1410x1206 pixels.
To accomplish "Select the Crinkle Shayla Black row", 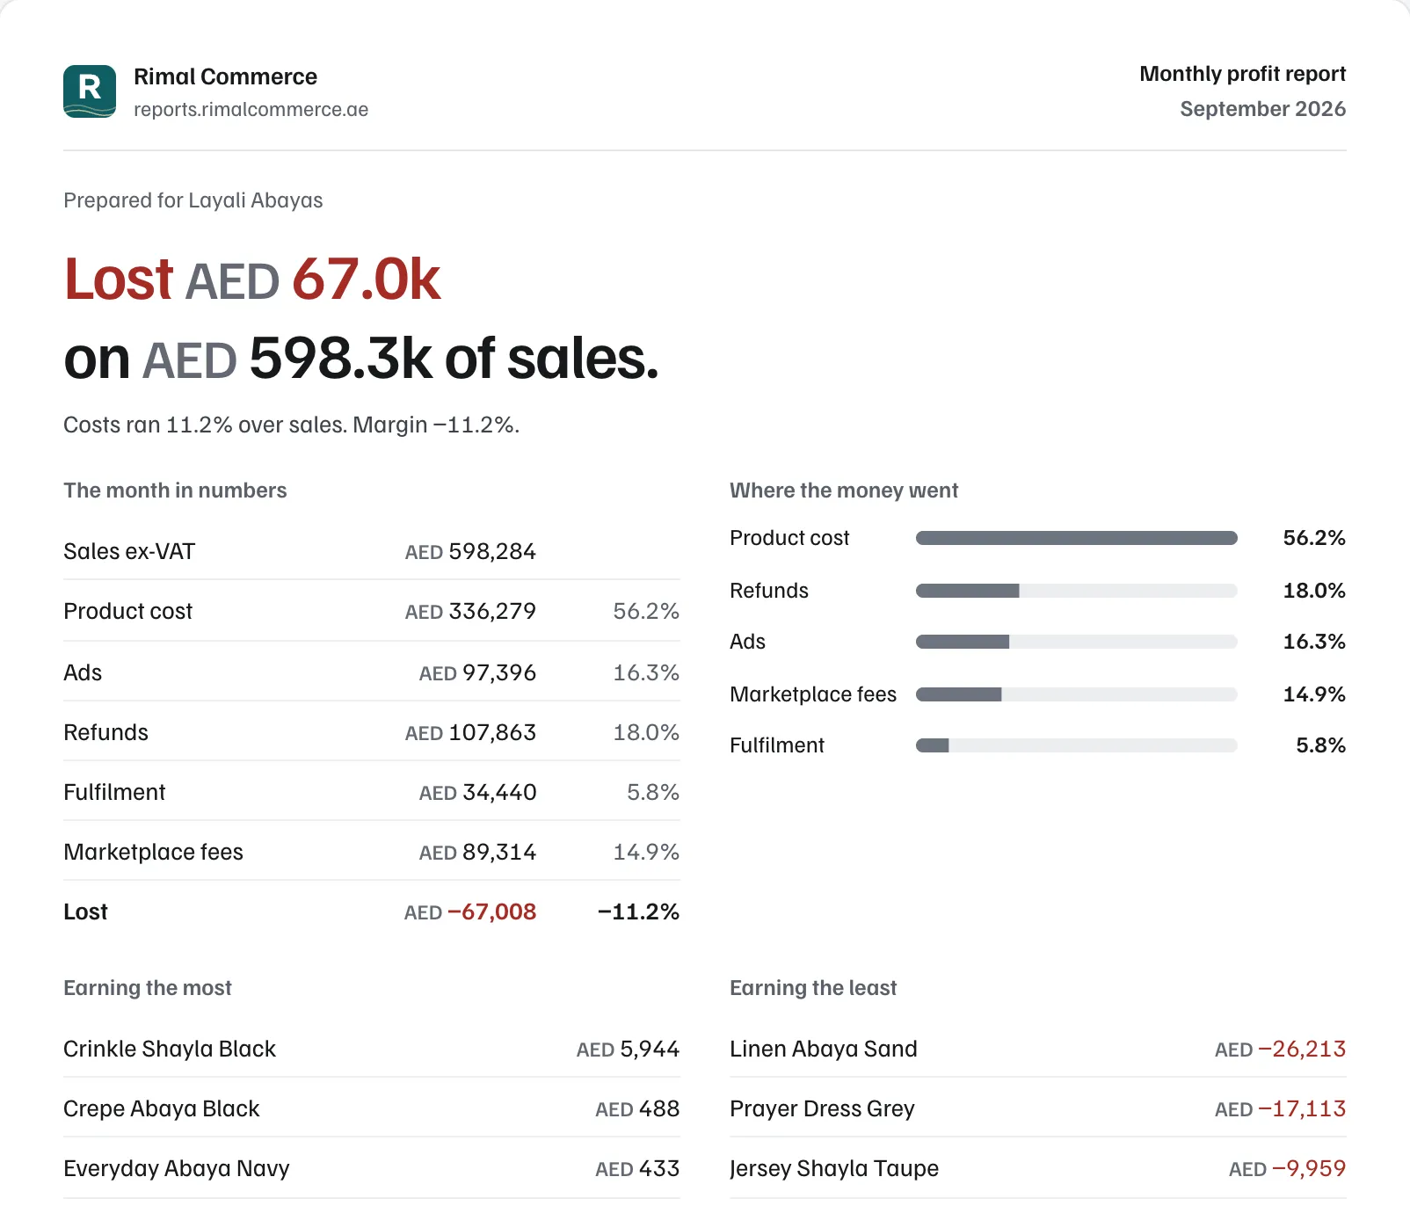I will [x=371, y=1049].
